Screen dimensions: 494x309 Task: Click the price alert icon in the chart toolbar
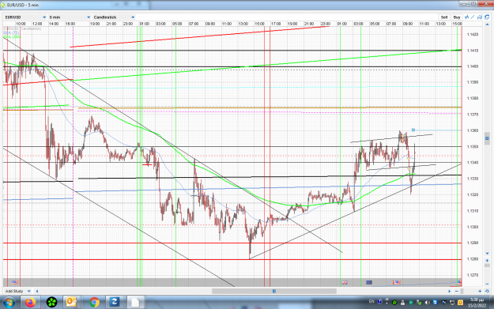pyautogui.click(x=480, y=17)
